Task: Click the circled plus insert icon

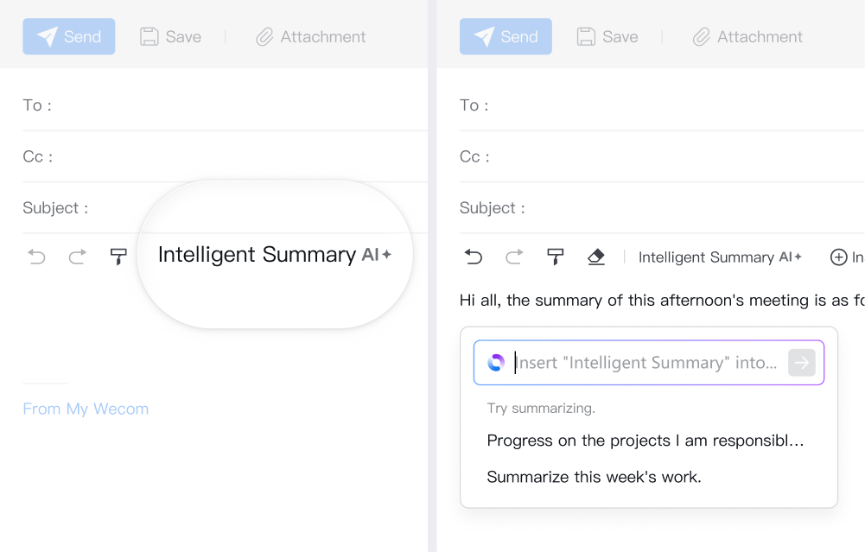Action: coord(838,257)
